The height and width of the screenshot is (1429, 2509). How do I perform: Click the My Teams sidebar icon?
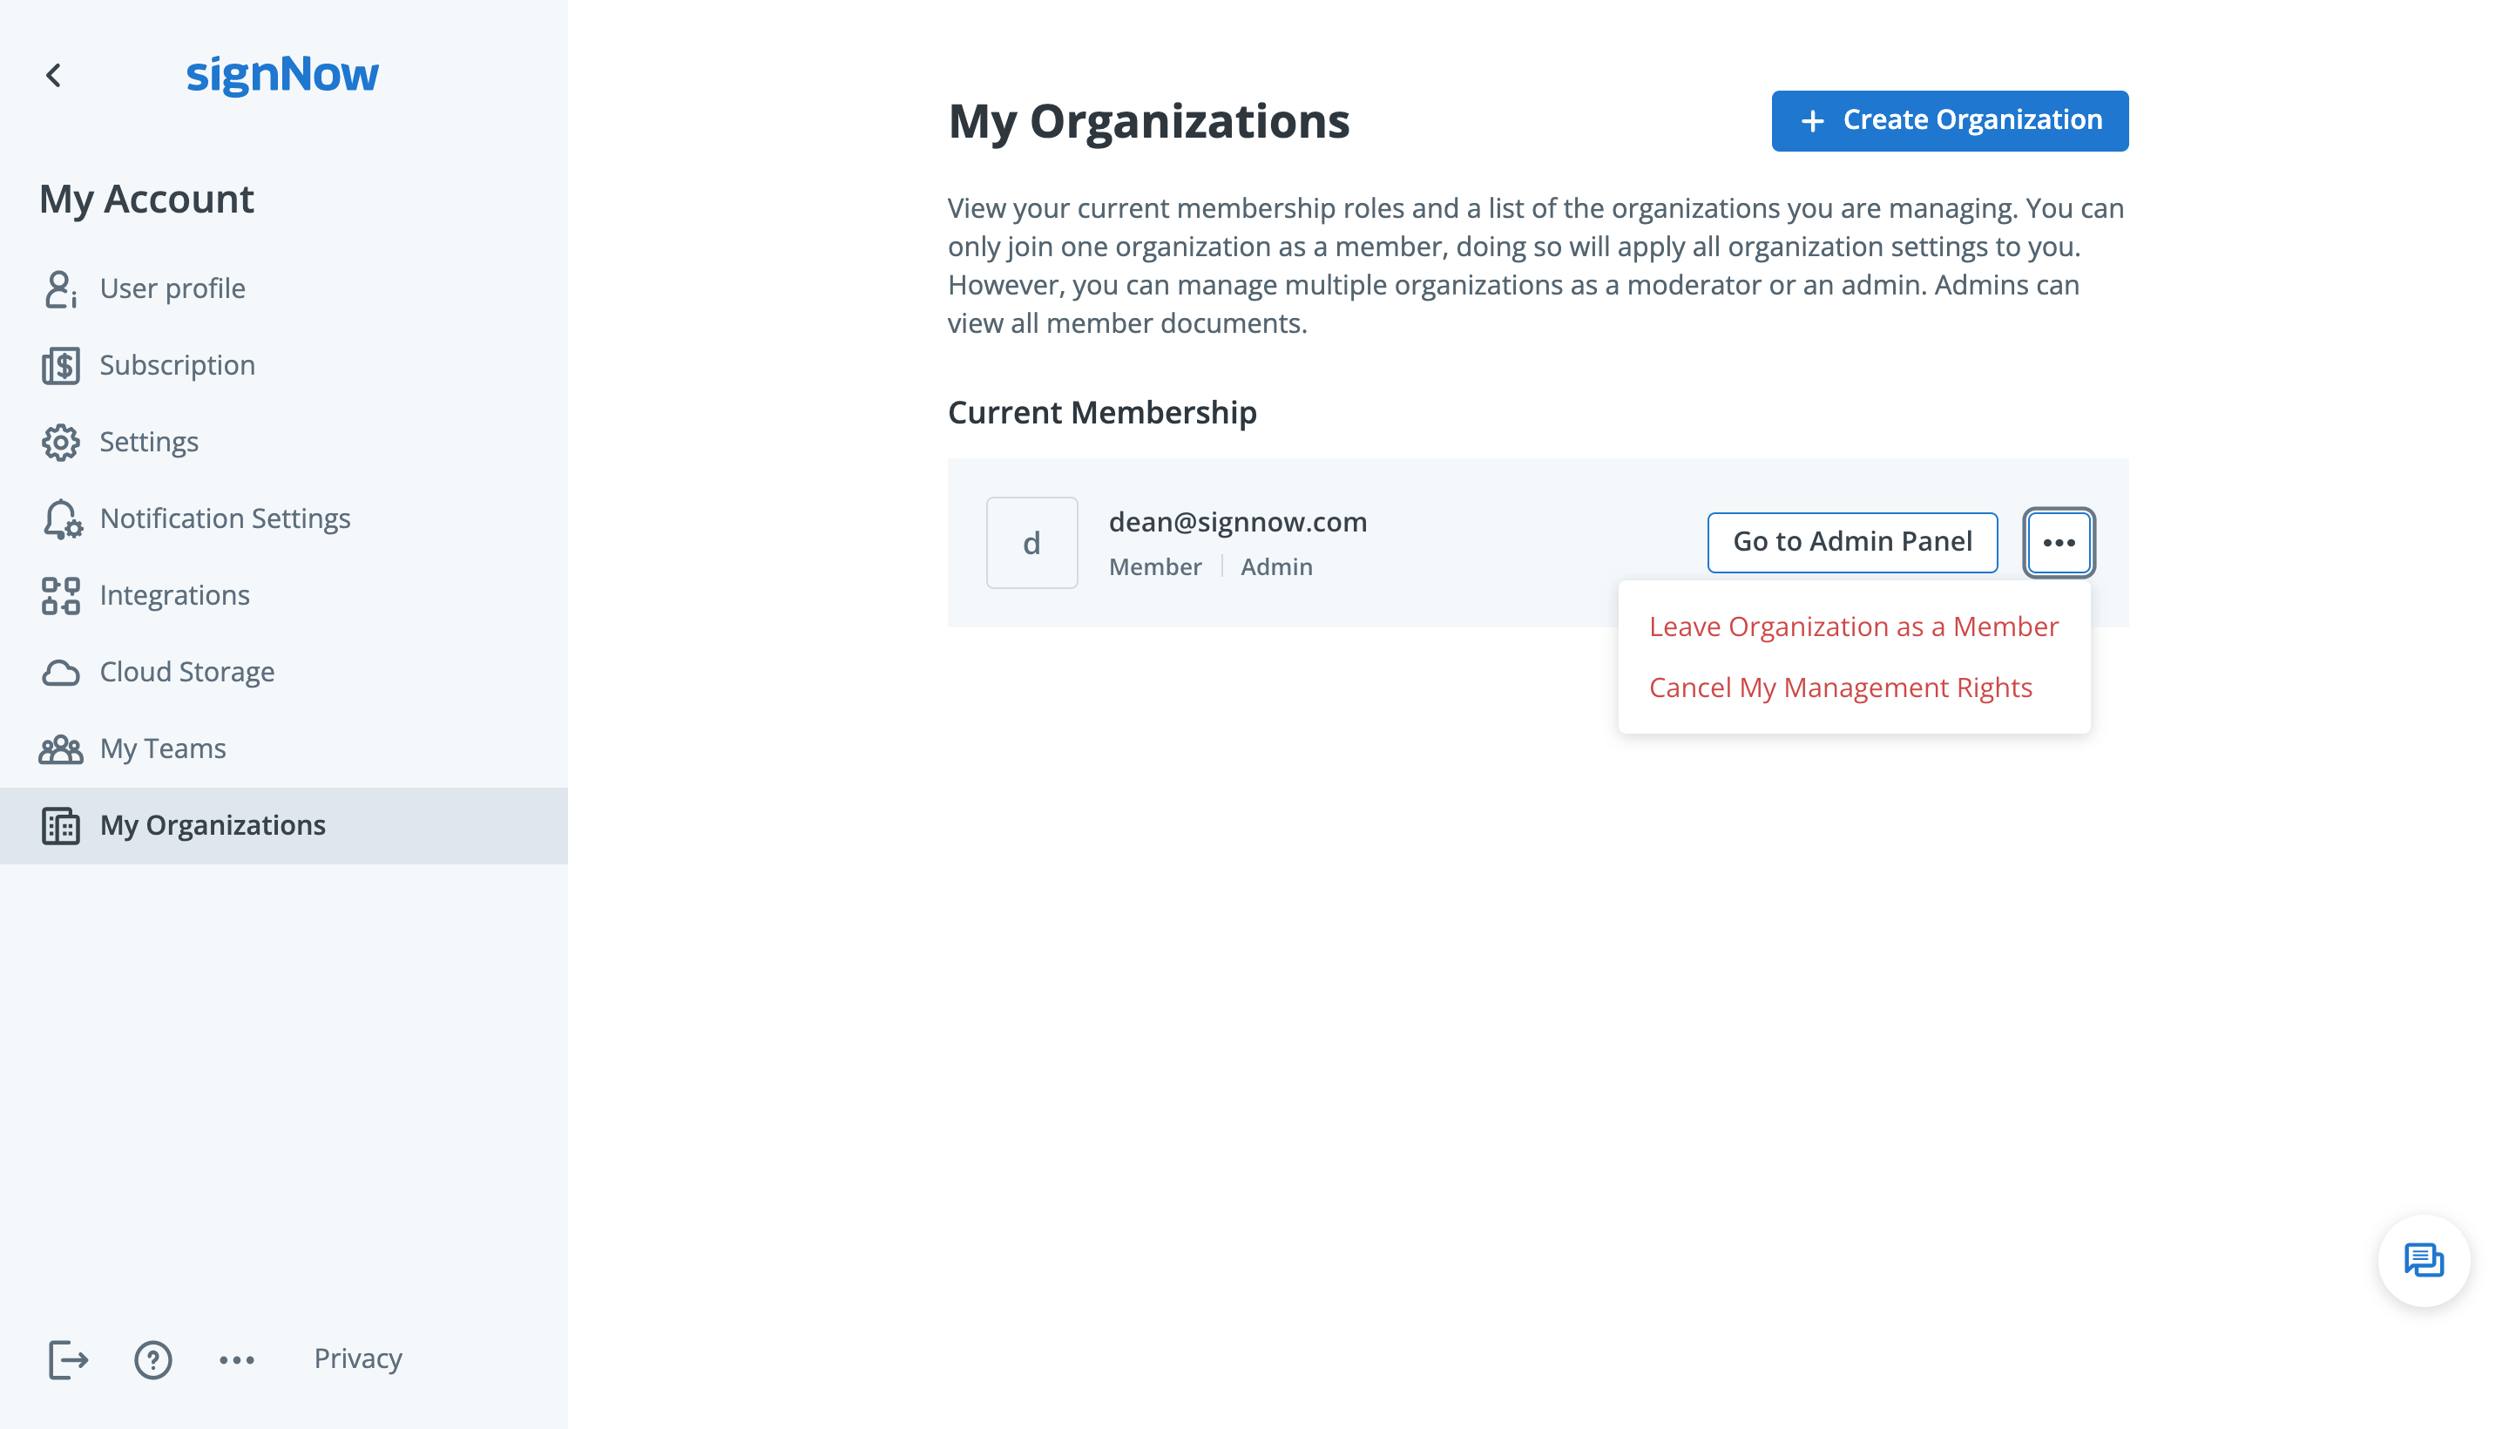click(x=60, y=748)
